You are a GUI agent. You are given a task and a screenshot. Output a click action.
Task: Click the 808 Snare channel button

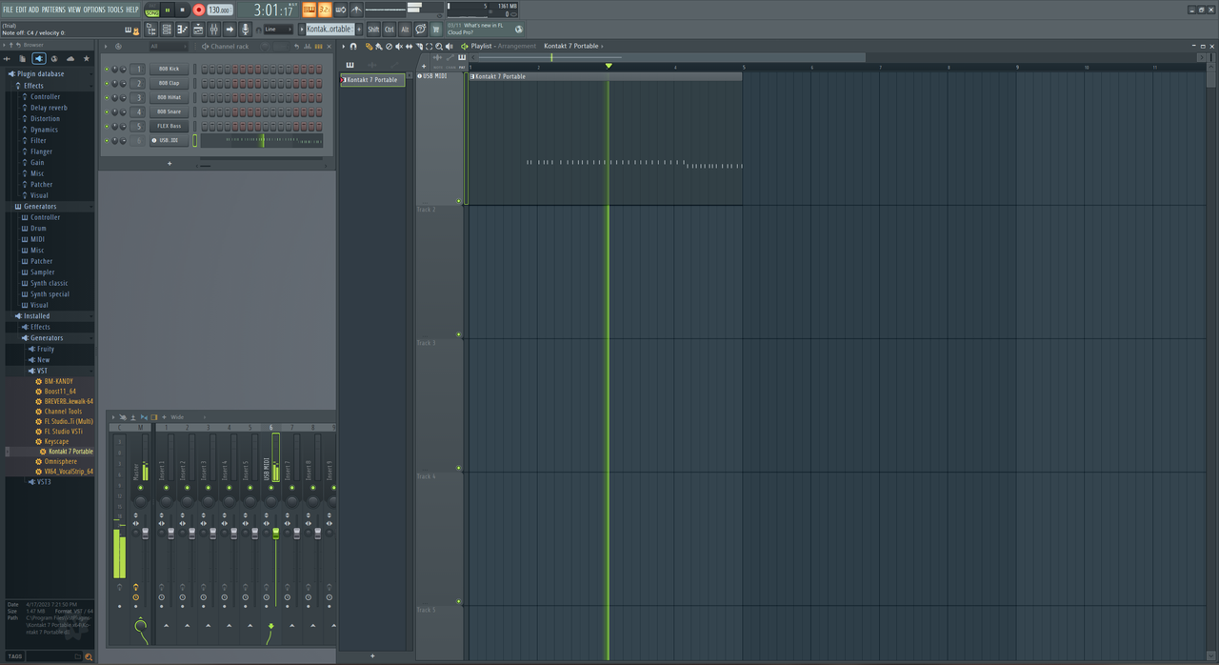tap(169, 112)
